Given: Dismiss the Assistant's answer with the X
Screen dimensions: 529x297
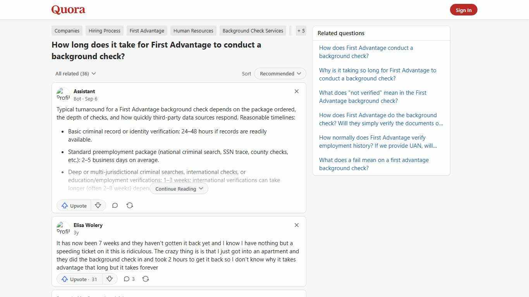Looking at the screenshot, I should (297, 91).
